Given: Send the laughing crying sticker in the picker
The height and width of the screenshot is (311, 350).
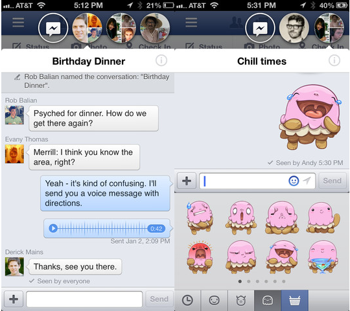Looking at the screenshot, I should pos(282,257).
